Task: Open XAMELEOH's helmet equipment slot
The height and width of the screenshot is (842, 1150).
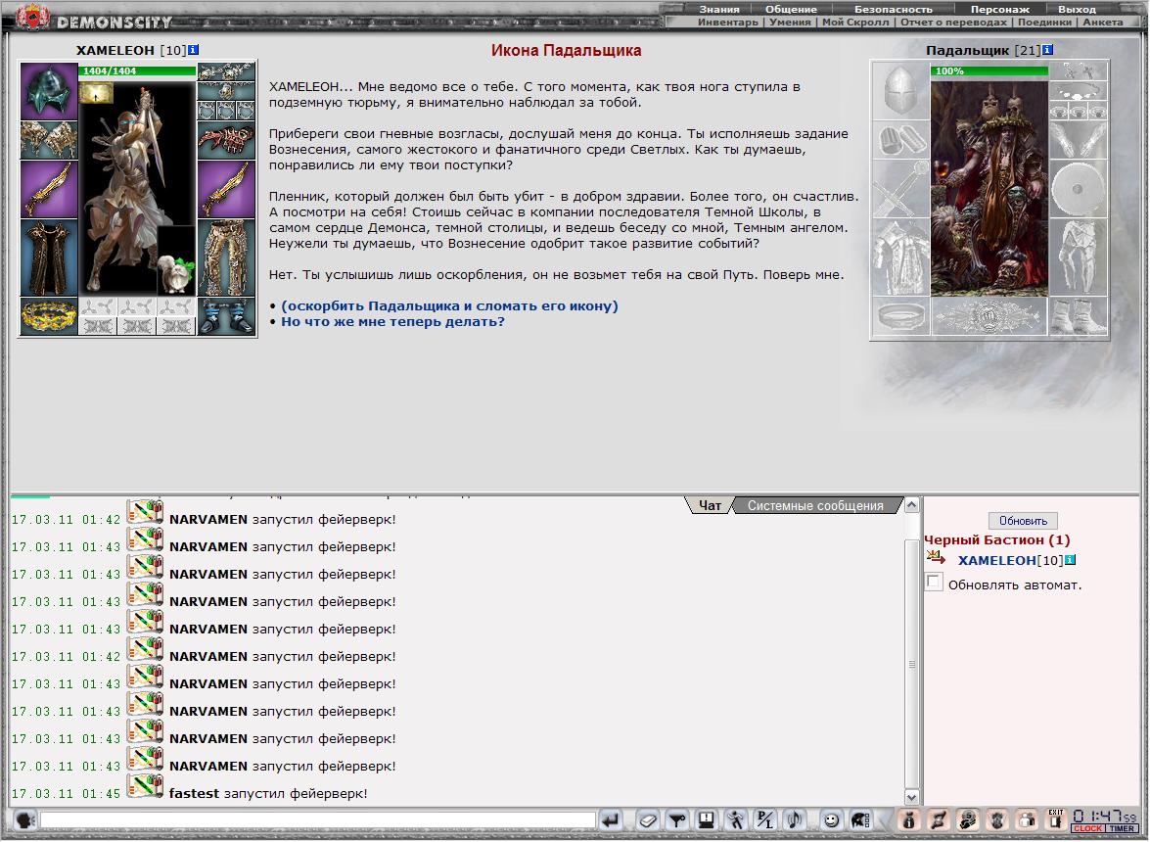Action: point(49,91)
